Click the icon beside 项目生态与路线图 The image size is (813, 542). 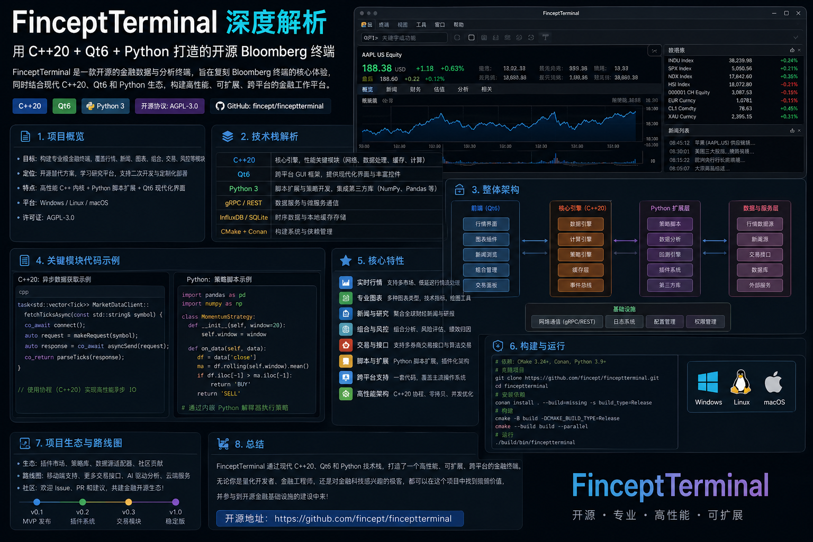25,443
